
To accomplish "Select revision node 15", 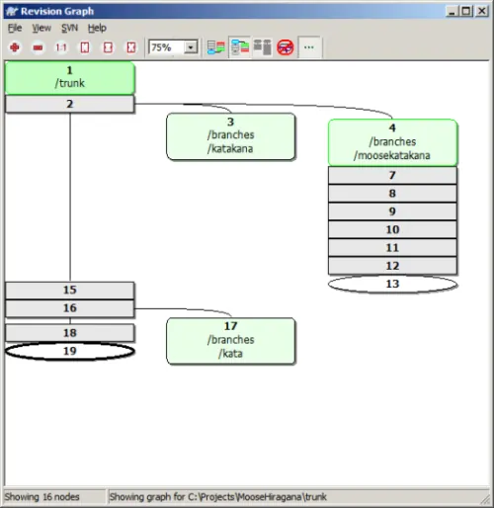I will (x=70, y=291).
